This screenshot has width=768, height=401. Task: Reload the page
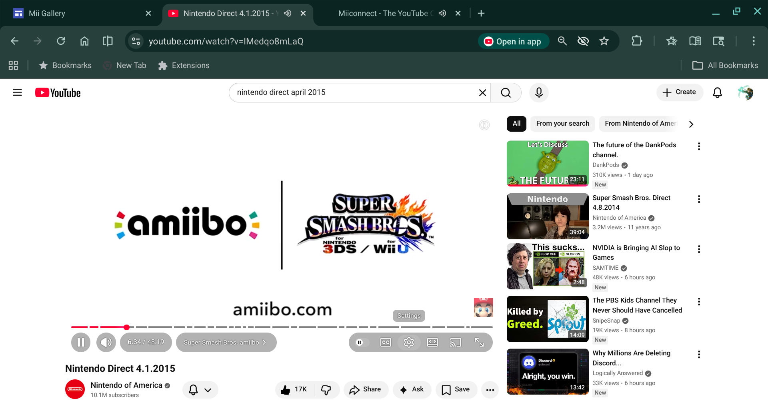coord(61,41)
